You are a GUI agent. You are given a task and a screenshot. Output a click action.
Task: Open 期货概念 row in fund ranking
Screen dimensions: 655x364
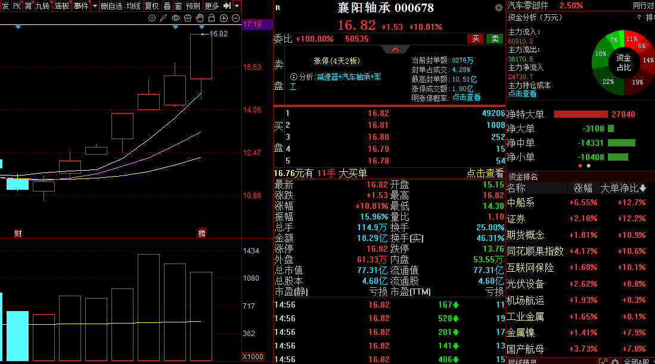click(581, 235)
